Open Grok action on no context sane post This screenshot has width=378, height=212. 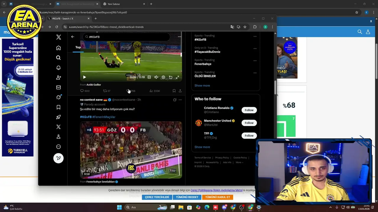pyautogui.click(x=175, y=100)
